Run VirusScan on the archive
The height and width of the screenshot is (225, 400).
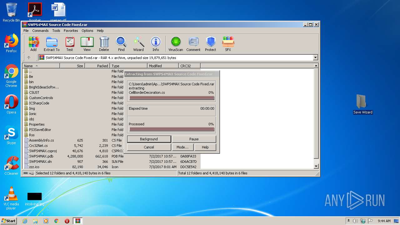176,44
